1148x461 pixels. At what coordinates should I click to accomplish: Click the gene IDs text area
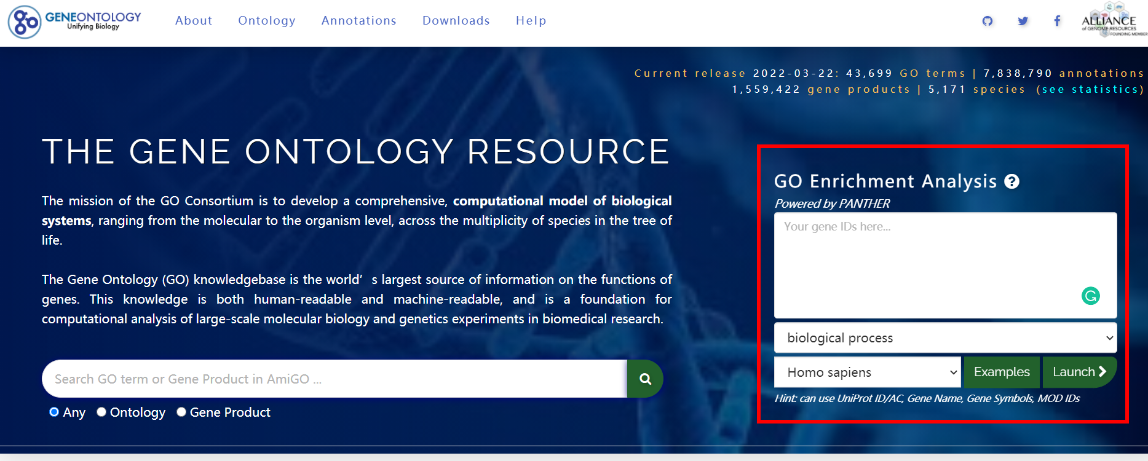[x=945, y=265]
